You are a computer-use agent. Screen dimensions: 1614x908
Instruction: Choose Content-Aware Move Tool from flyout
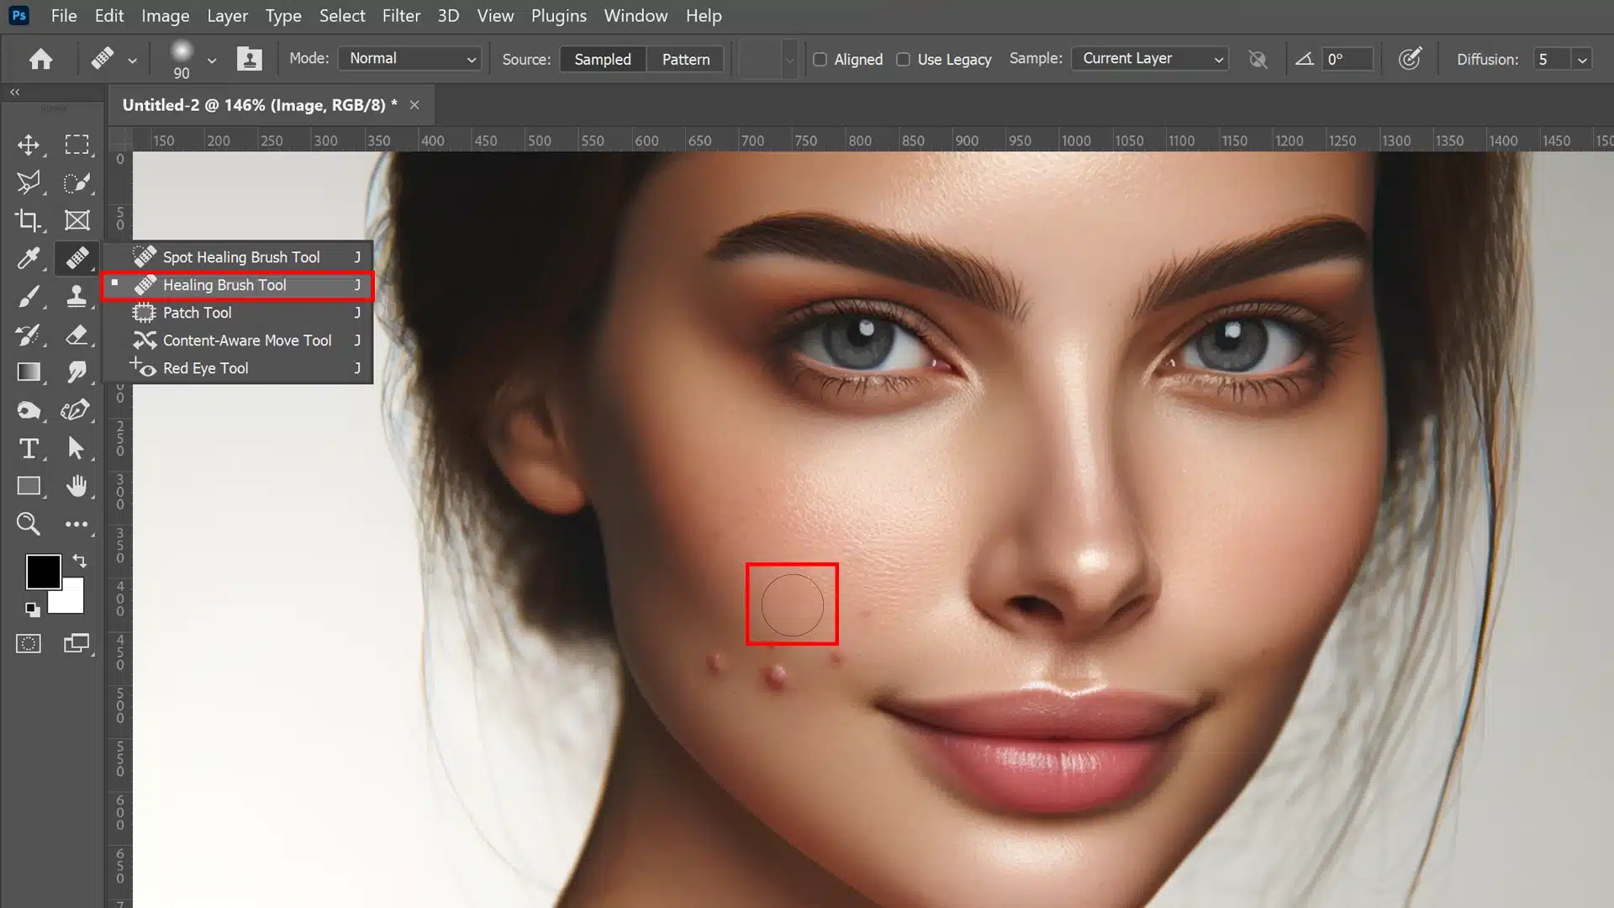pos(238,340)
